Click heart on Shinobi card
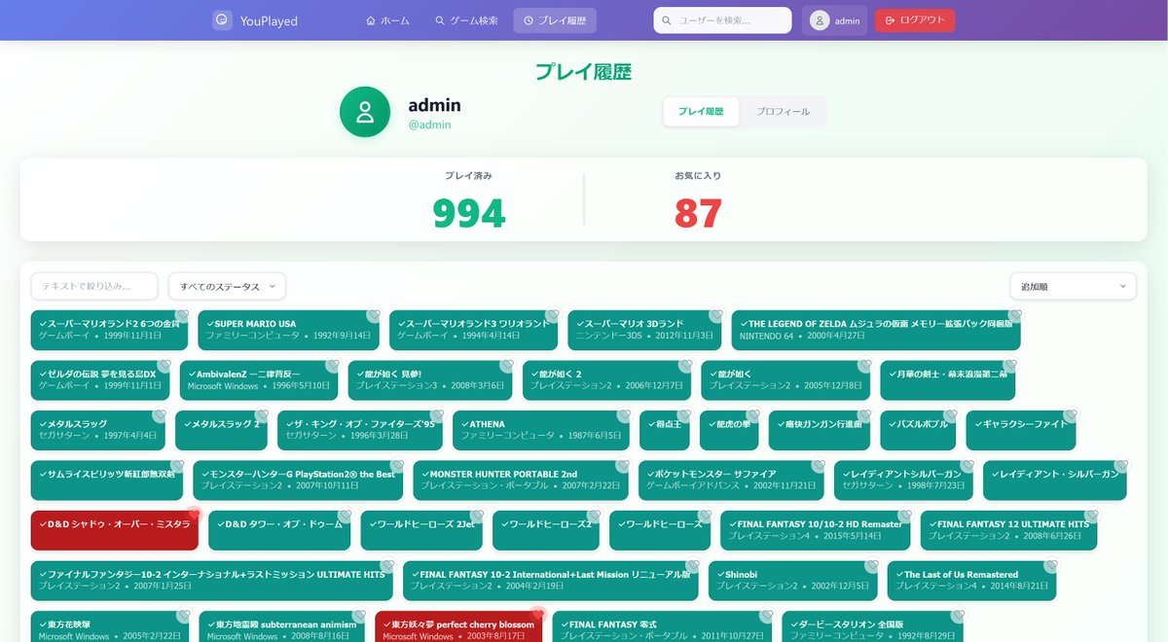 tap(871, 566)
